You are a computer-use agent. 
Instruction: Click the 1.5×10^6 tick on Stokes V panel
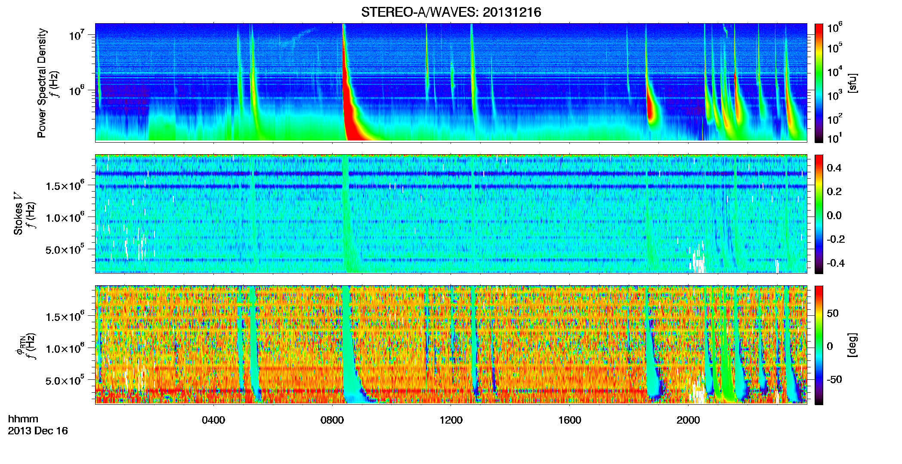pos(65,185)
